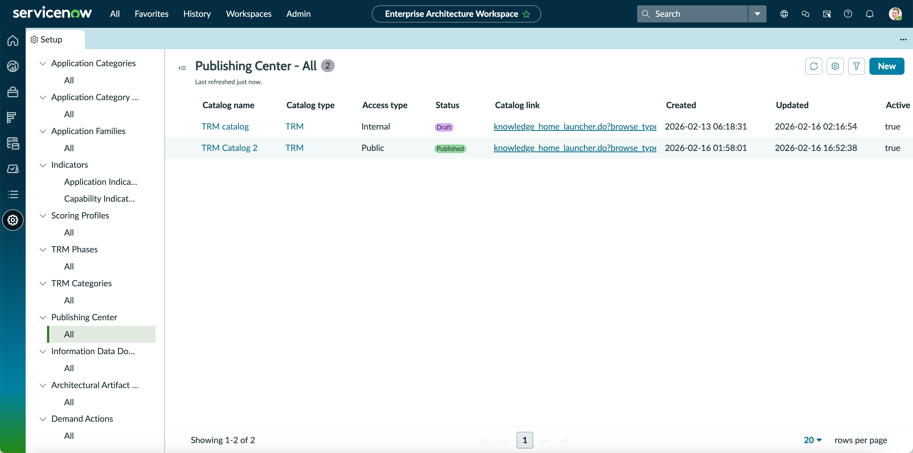Open notifications bell icon
Image resolution: width=913 pixels, height=453 pixels.
869,14
